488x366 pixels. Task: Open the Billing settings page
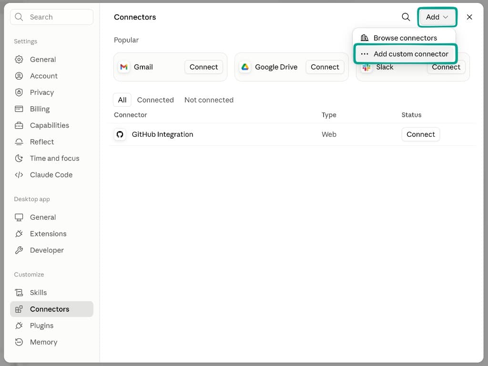tap(51, 109)
